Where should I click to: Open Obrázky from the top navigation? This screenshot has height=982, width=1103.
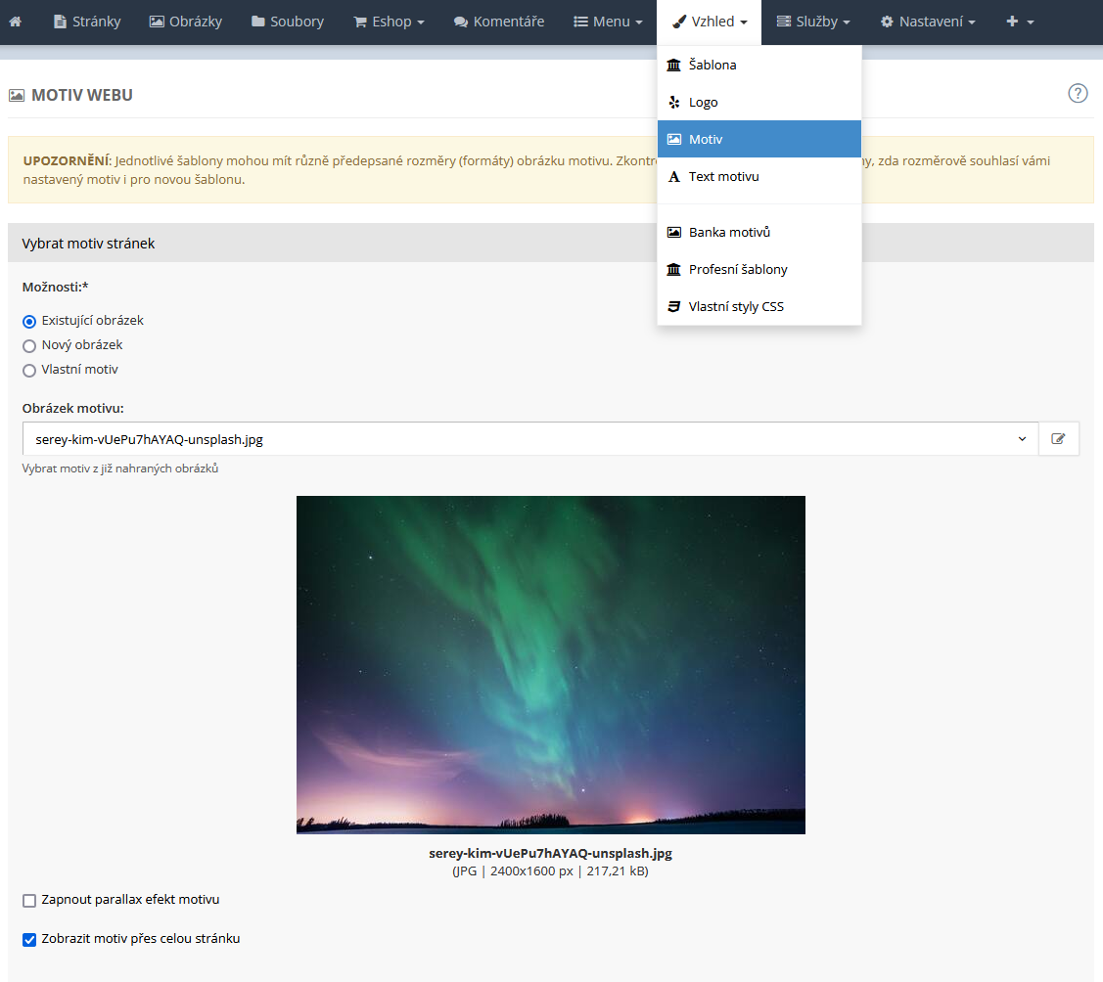186,22
